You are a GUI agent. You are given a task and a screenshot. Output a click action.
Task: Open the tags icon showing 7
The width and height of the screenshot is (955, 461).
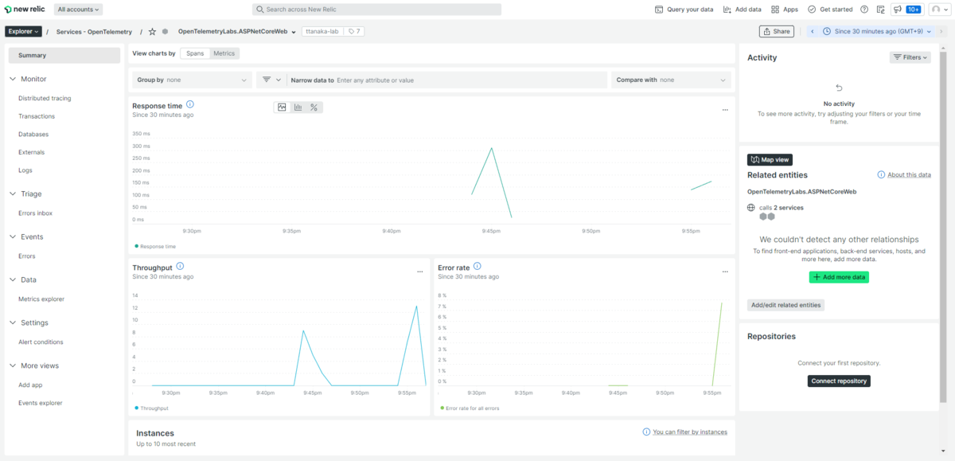pyautogui.click(x=354, y=32)
